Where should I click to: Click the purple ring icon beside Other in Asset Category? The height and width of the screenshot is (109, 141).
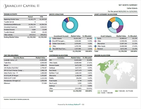pyautogui.click(x=95, y=41)
